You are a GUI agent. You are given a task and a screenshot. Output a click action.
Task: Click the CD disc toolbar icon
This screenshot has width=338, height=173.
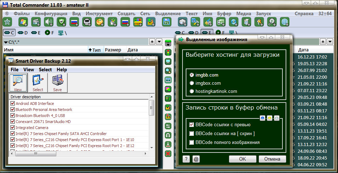234,22
